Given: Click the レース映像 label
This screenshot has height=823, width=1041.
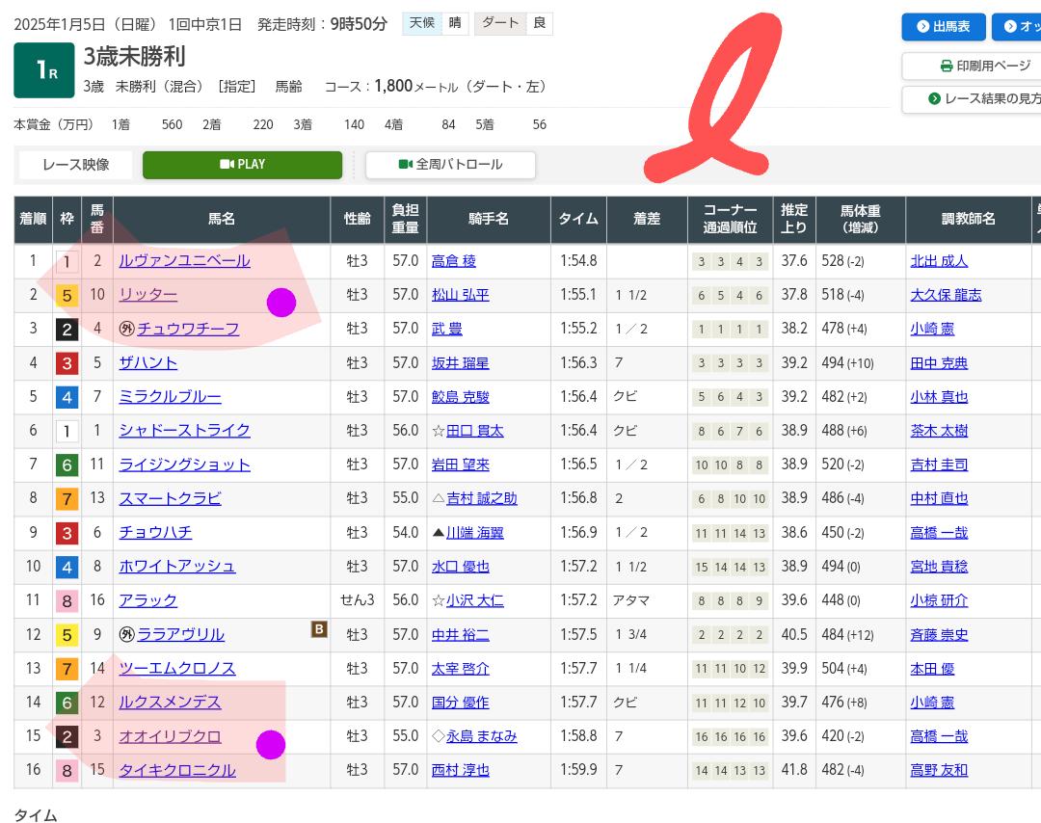Looking at the screenshot, I should (75, 165).
